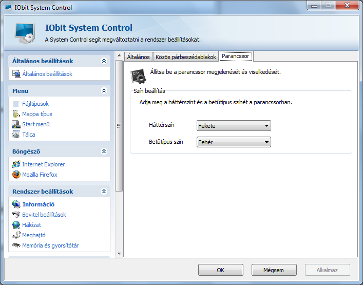Click the Start menü icon

[16, 124]
